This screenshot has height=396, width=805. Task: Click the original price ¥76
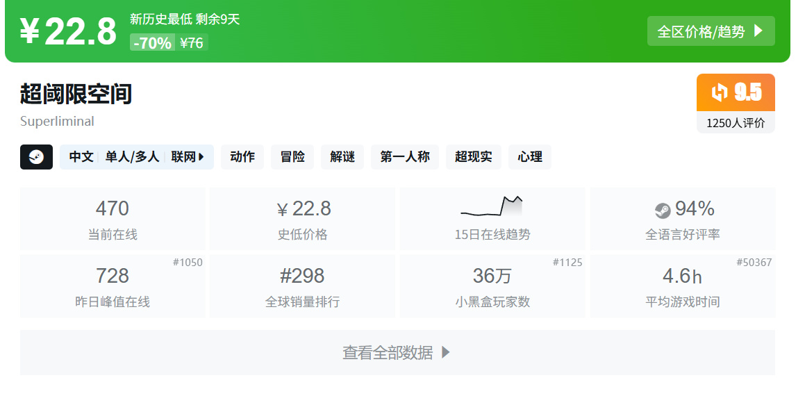click(x=192, y=42)
